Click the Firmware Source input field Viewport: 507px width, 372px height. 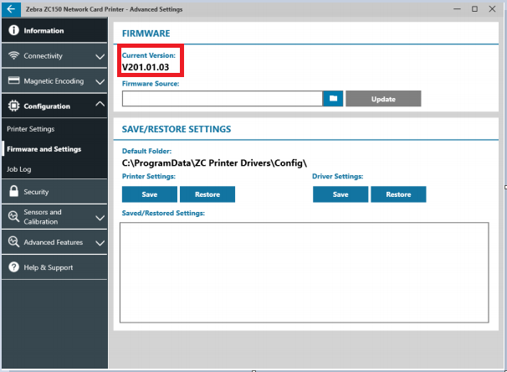(222, 99)
